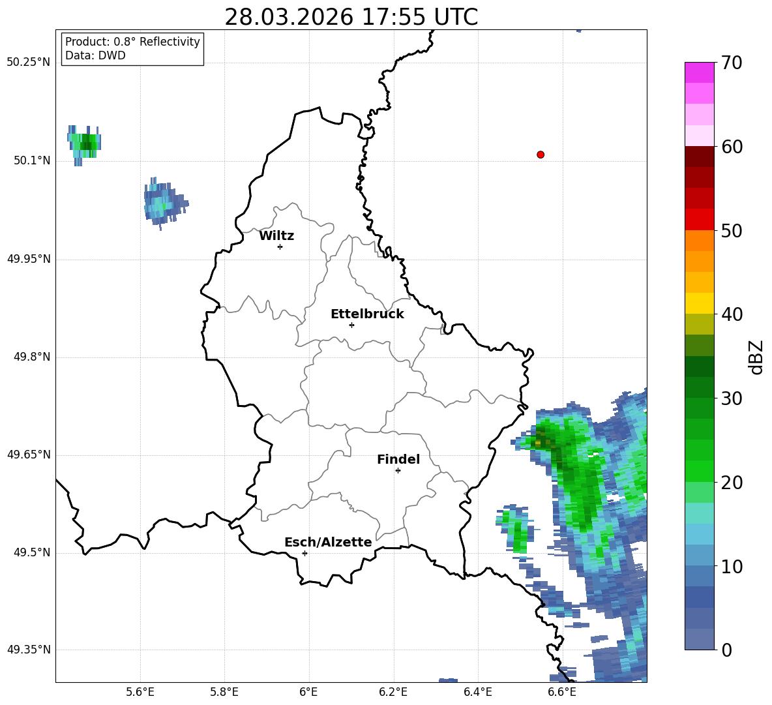This screenshot has height=705, width=772.
Task: Select the Ettelbruck station label
Action: 367,314
